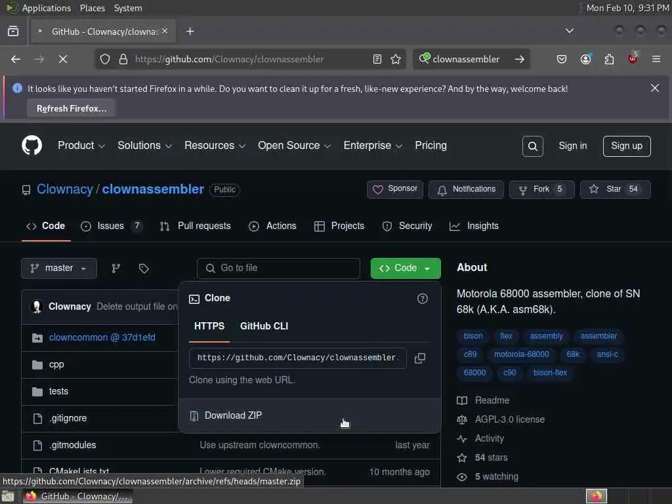Open the Security tab

(x=407, y=226)
